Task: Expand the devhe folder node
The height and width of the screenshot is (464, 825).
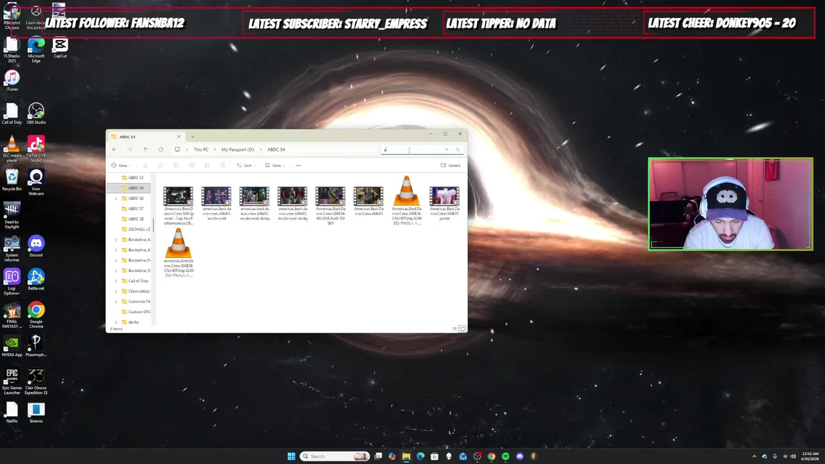Action: 117,322
